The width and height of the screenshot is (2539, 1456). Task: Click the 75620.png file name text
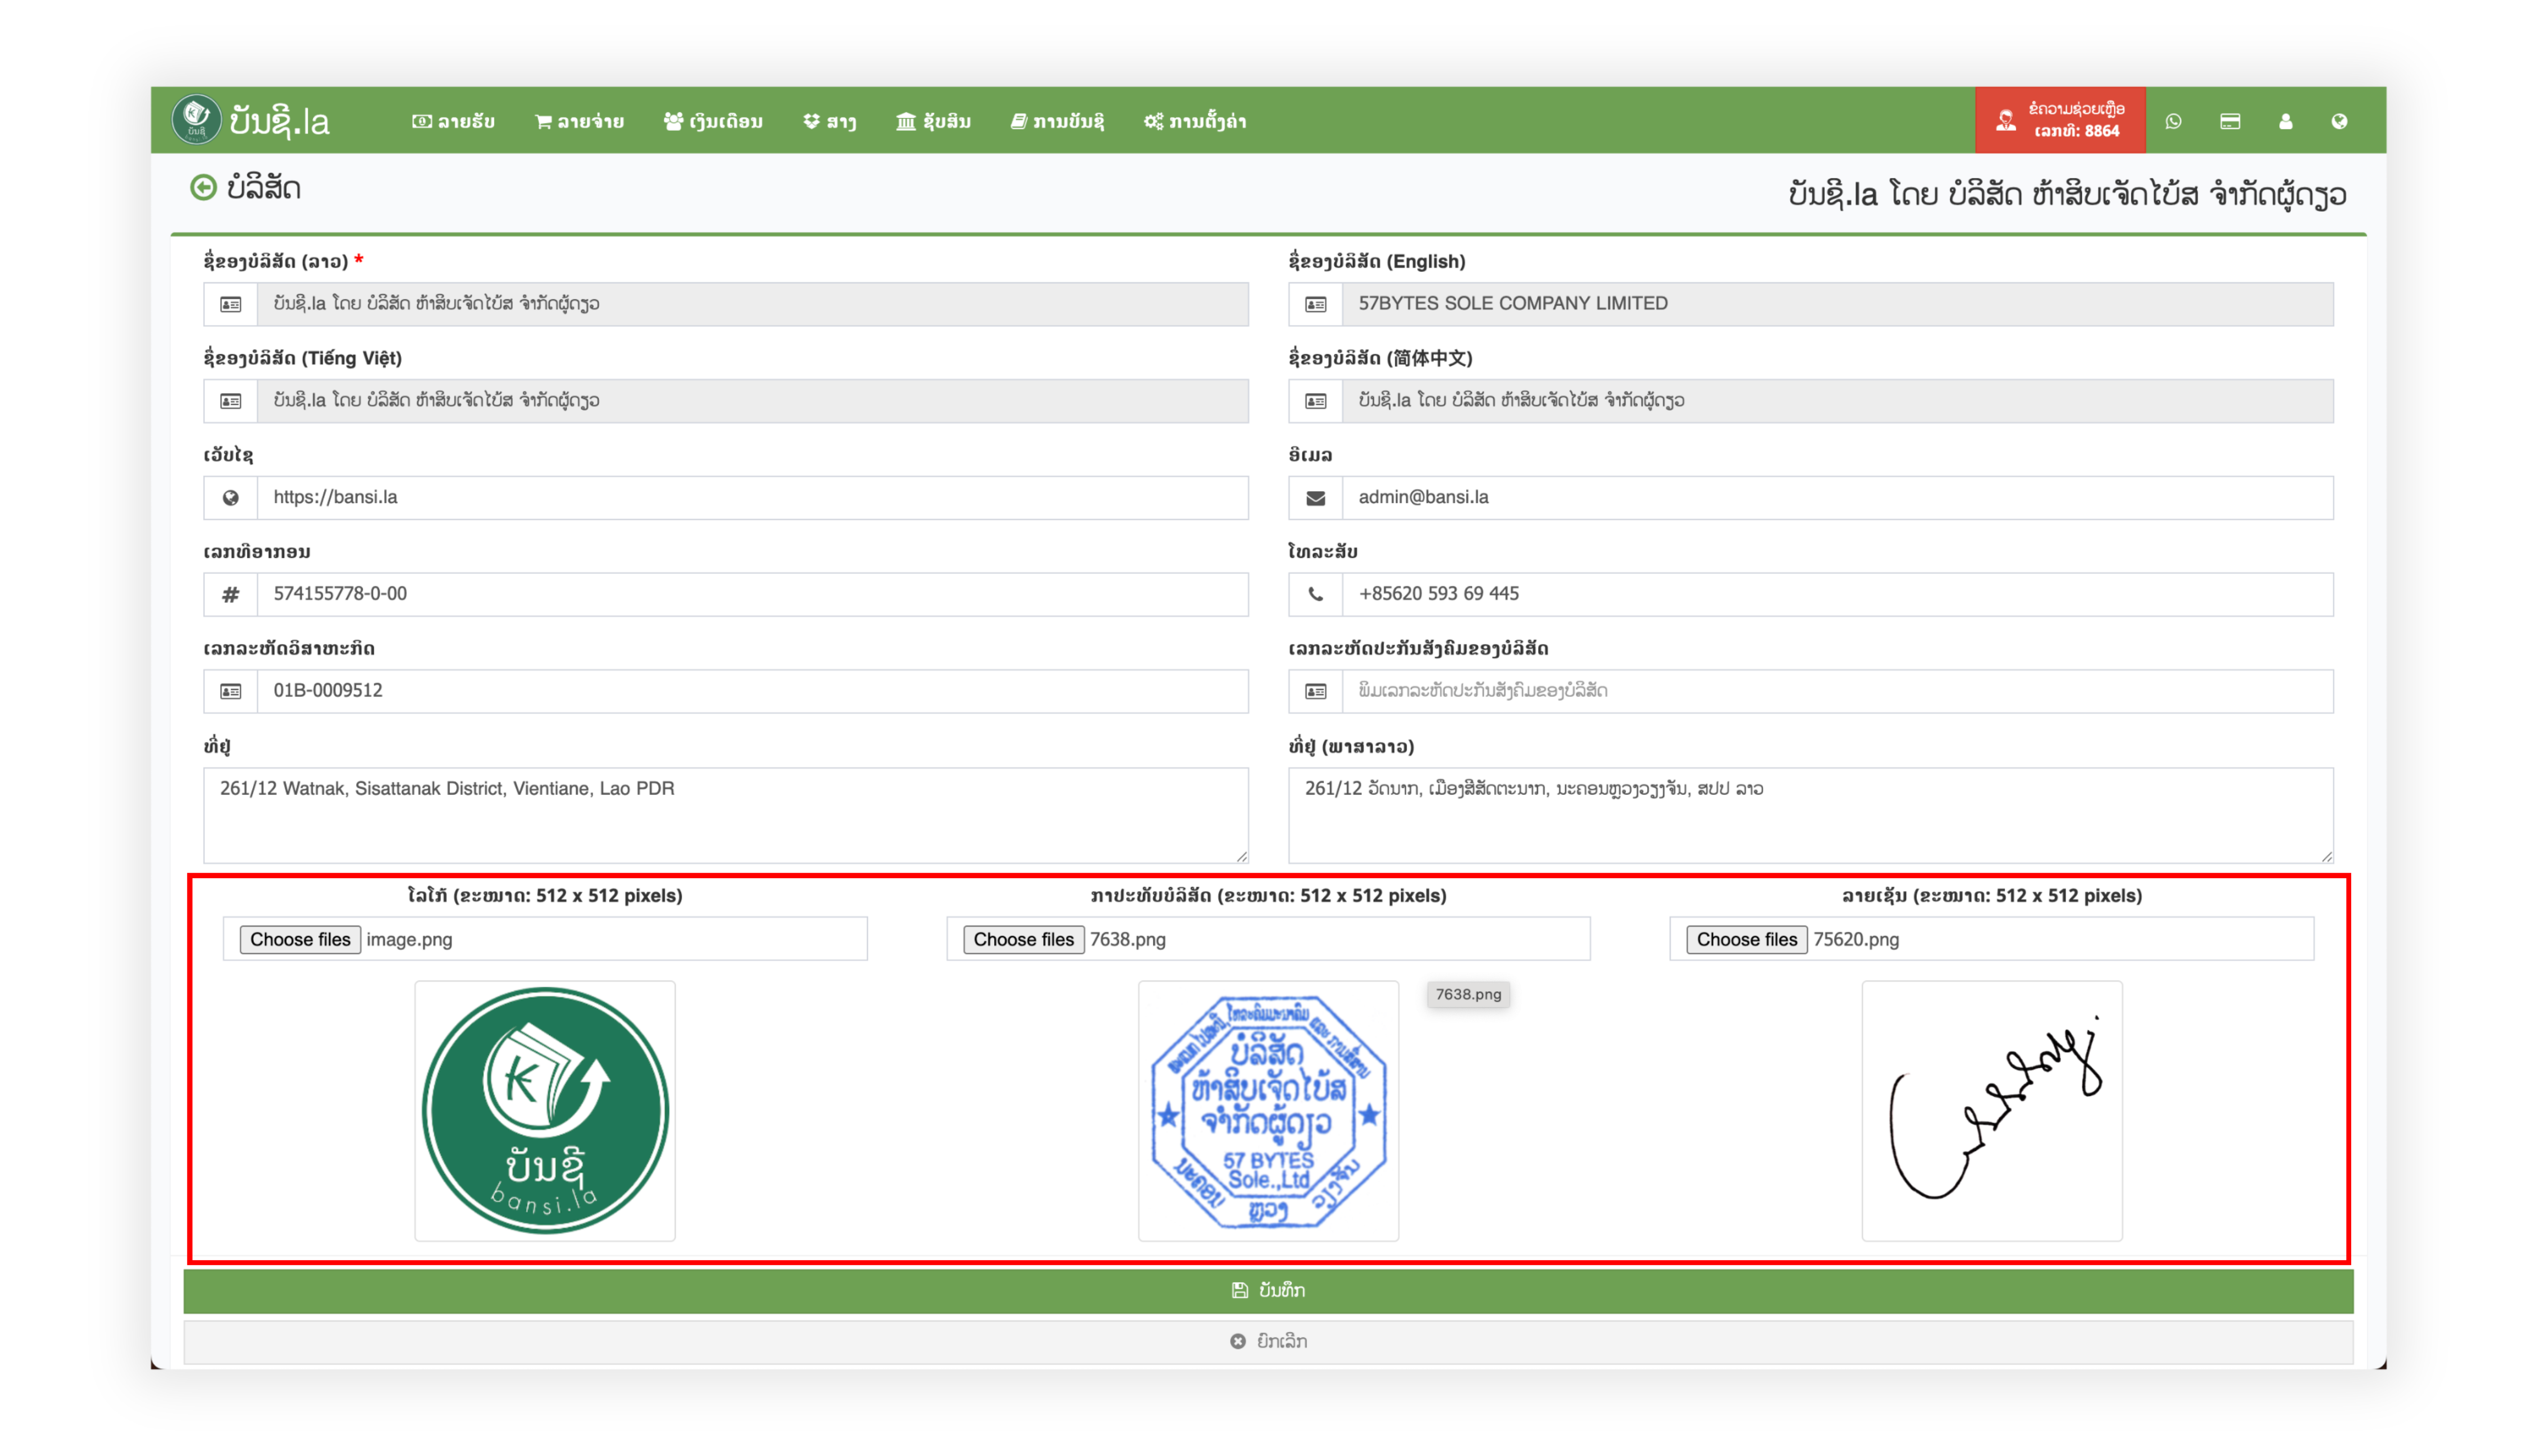coord(1856,940)
